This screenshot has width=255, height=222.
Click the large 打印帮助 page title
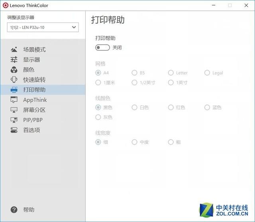(108, 20)
